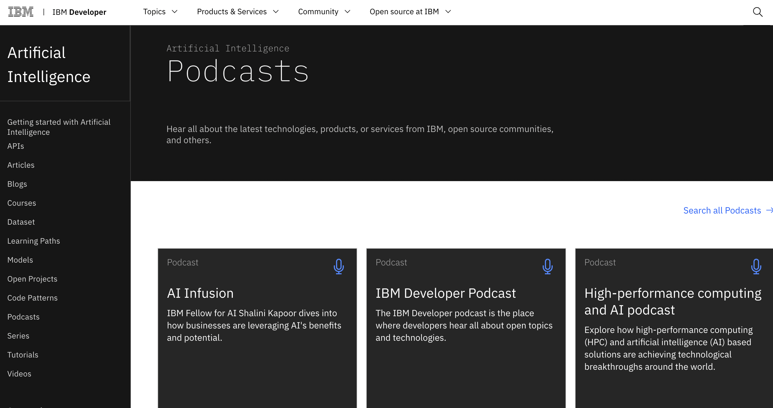Click the Learning Paths sidebar item
The image size is (773, 408).
point(34,241)
